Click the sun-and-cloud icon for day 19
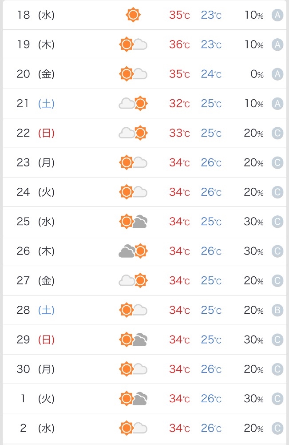The width and height of the screenshot is (289, 445). click(133, 44)
